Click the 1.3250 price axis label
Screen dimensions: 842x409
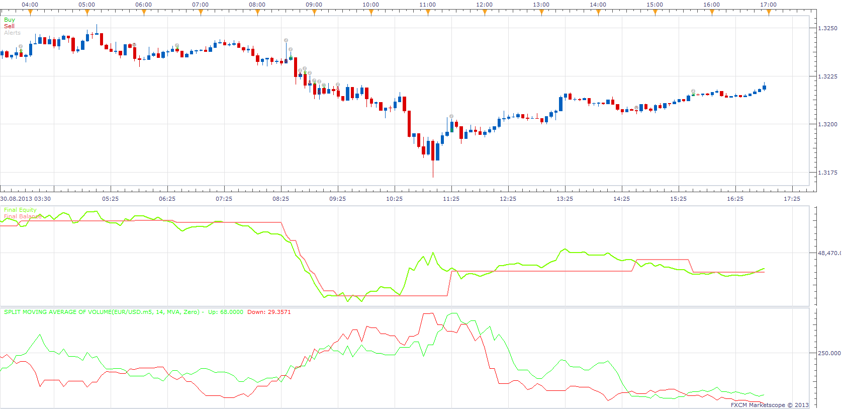[827, 28]
